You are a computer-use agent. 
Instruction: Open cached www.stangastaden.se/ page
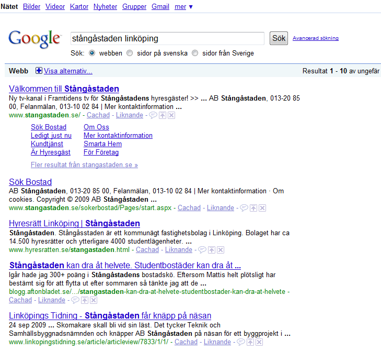(98, 115)
